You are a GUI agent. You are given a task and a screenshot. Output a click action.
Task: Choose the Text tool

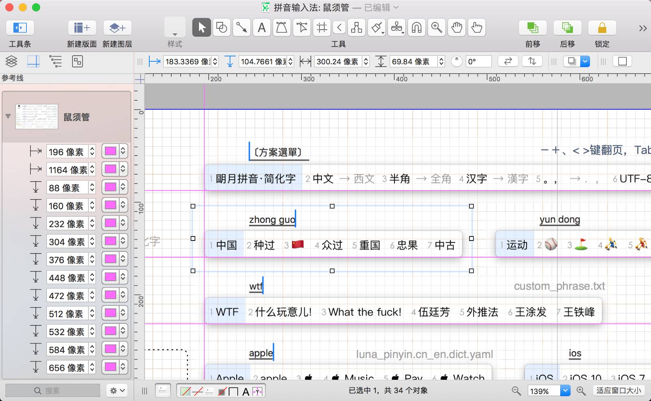pos(262,28)
